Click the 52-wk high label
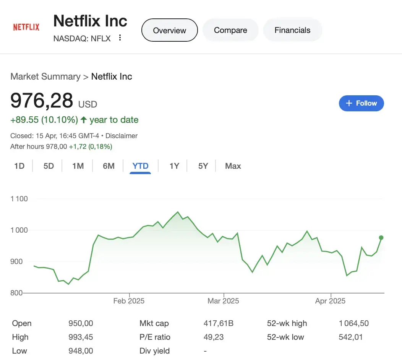Viewport: 402px width, 362px height. (287, 323)
